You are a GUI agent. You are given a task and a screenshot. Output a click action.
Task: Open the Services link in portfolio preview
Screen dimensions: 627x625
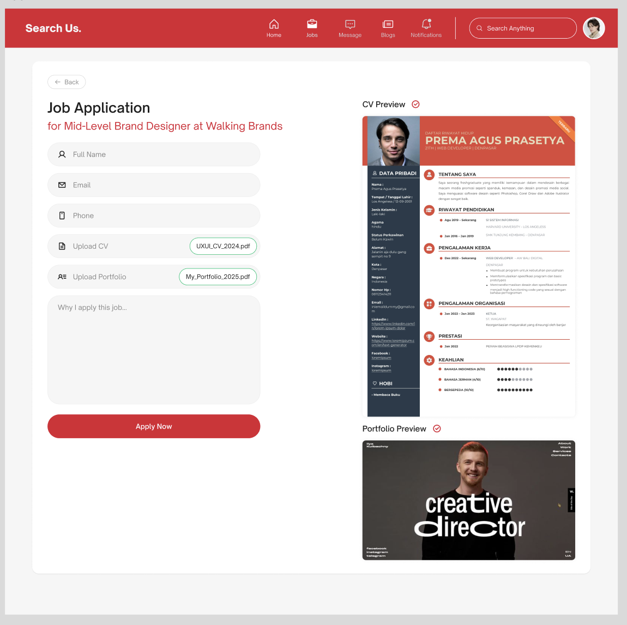(562, 451)
